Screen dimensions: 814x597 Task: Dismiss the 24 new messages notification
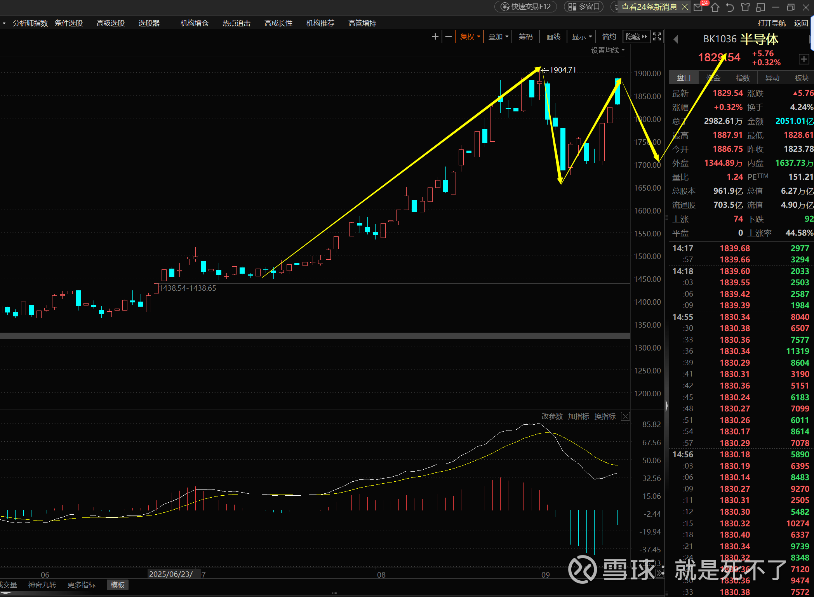[x=685, y=7]
